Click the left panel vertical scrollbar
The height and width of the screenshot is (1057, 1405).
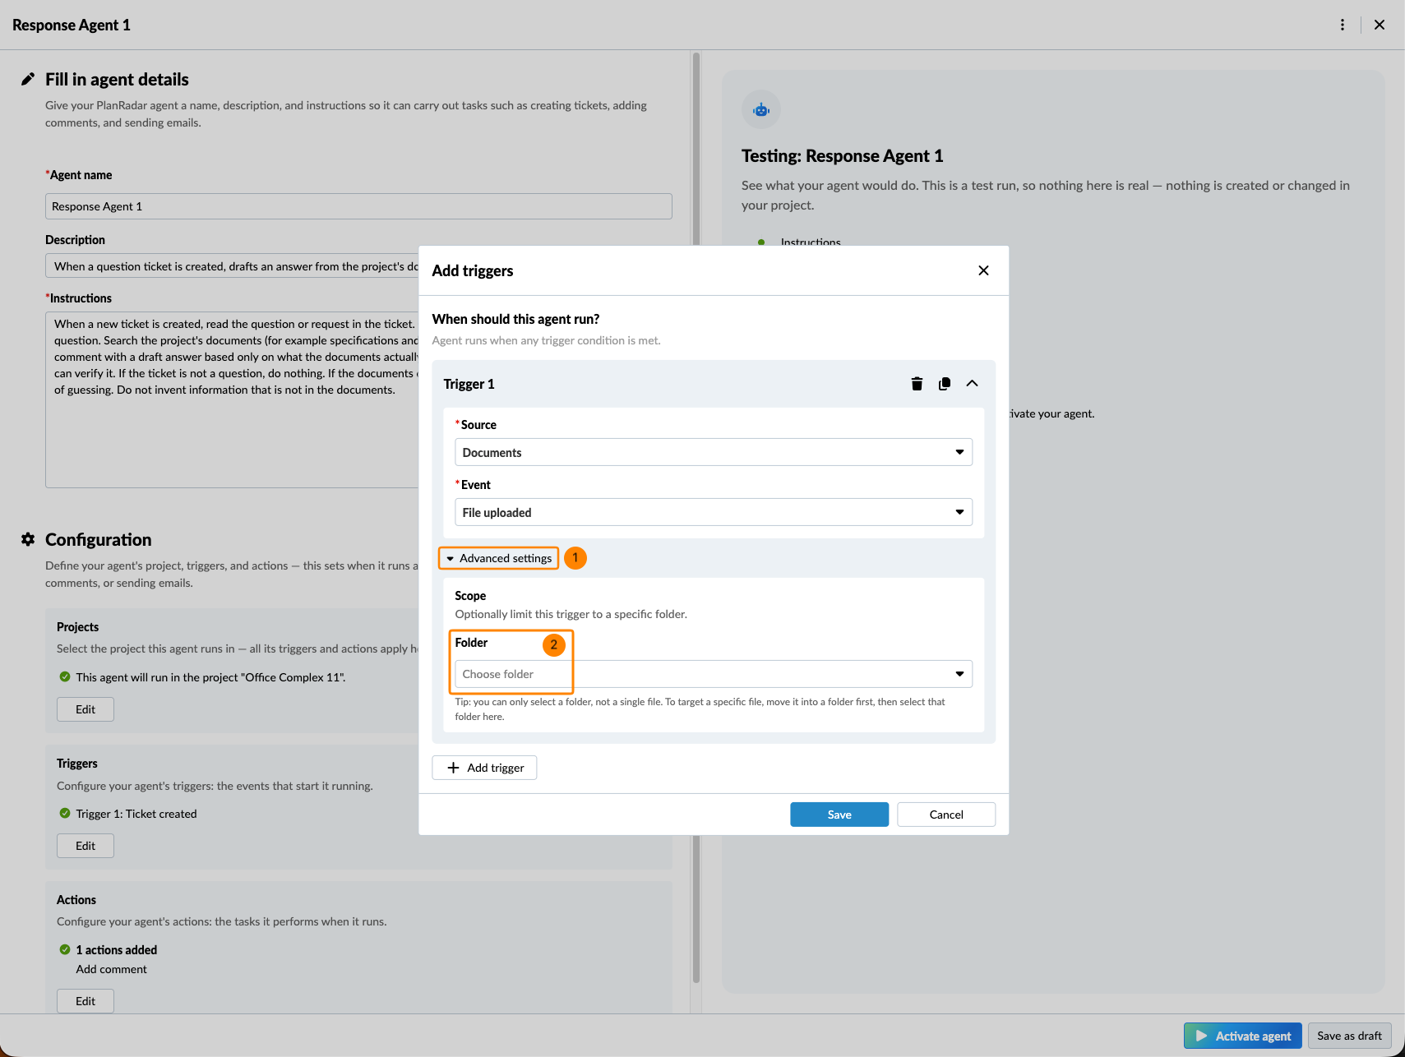696,518
